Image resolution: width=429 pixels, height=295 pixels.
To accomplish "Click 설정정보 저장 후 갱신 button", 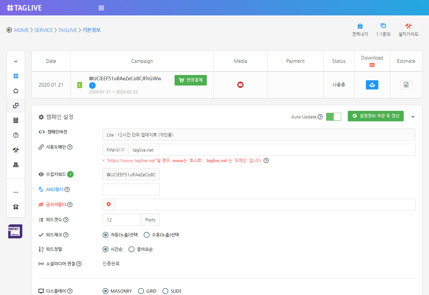I will point(376,116).
